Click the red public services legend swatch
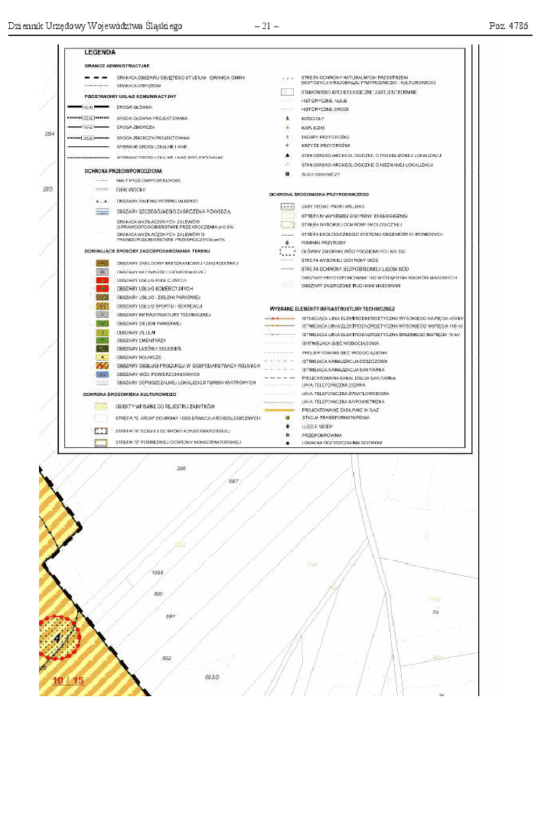Viewport: 541px width, 834px height. (x=102, y=280)
